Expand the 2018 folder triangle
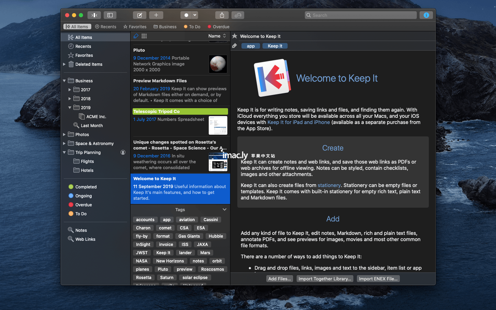This screenshot has height=310, width=496. pyautogui.click(x=70, y=99)
